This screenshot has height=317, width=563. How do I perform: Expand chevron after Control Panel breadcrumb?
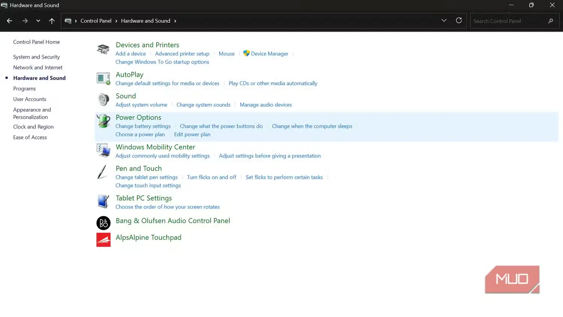116,21
